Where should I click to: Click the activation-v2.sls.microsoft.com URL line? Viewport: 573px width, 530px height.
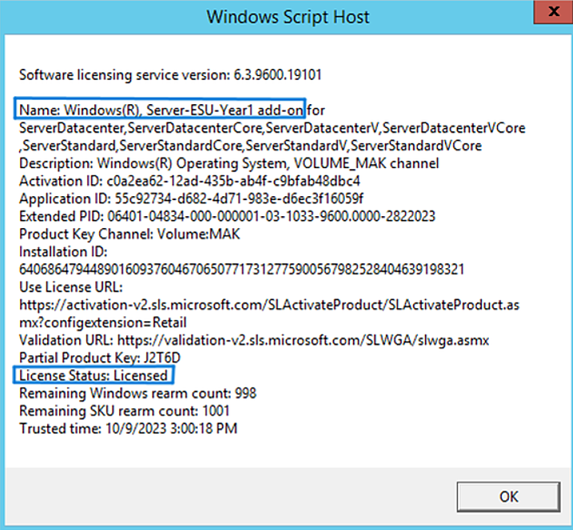tap(269, 305)
